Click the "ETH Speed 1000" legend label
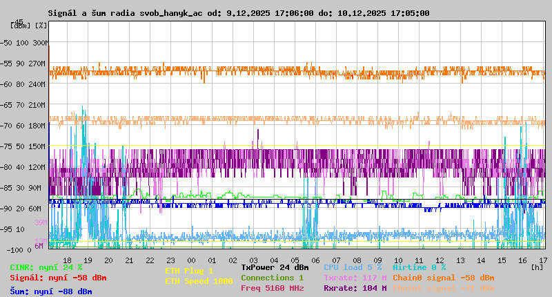 click(199, 281)
